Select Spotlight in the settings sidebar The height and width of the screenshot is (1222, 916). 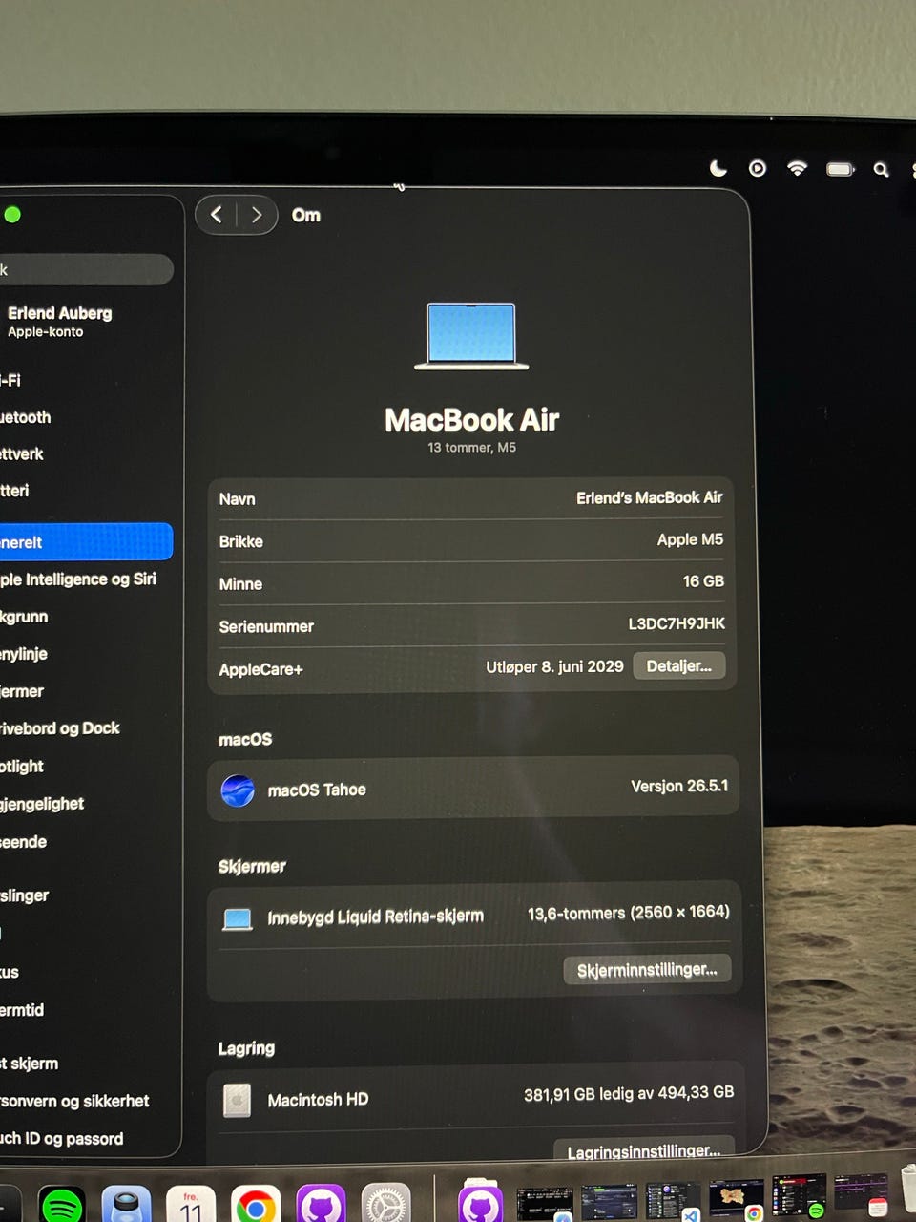coord(22,767)
